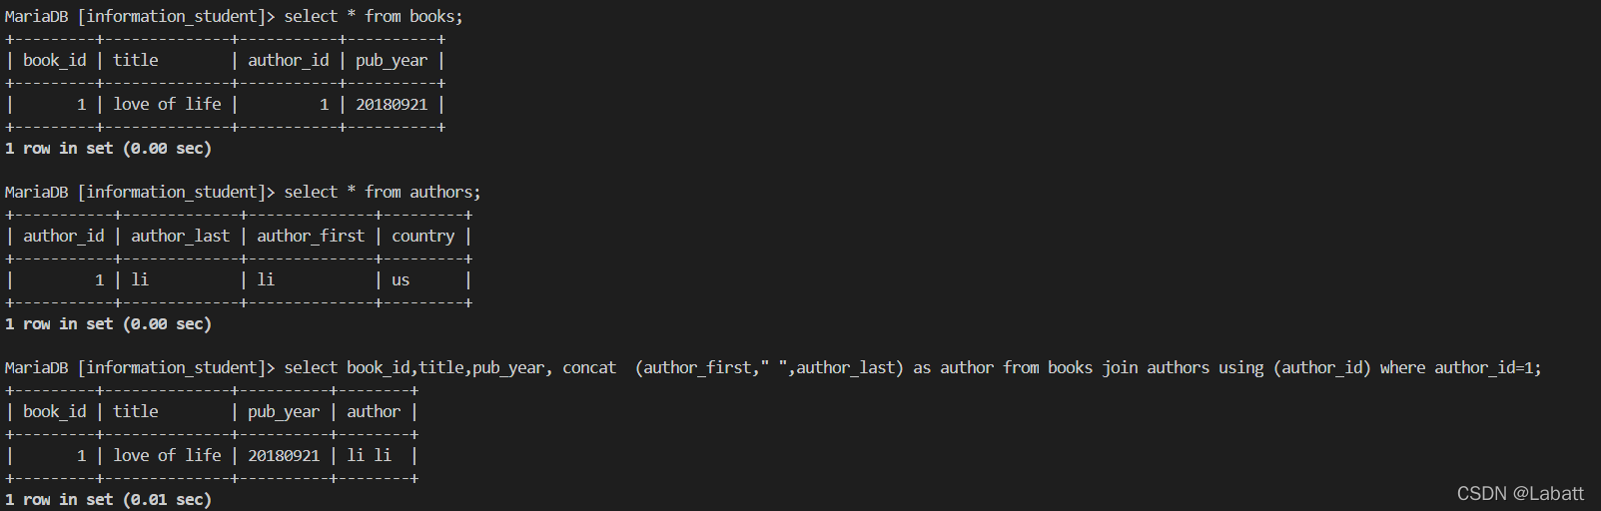This screenshot has height=511, width=1601.
Task: Click the 20180921 value in books table
Action: pos(392,105)
